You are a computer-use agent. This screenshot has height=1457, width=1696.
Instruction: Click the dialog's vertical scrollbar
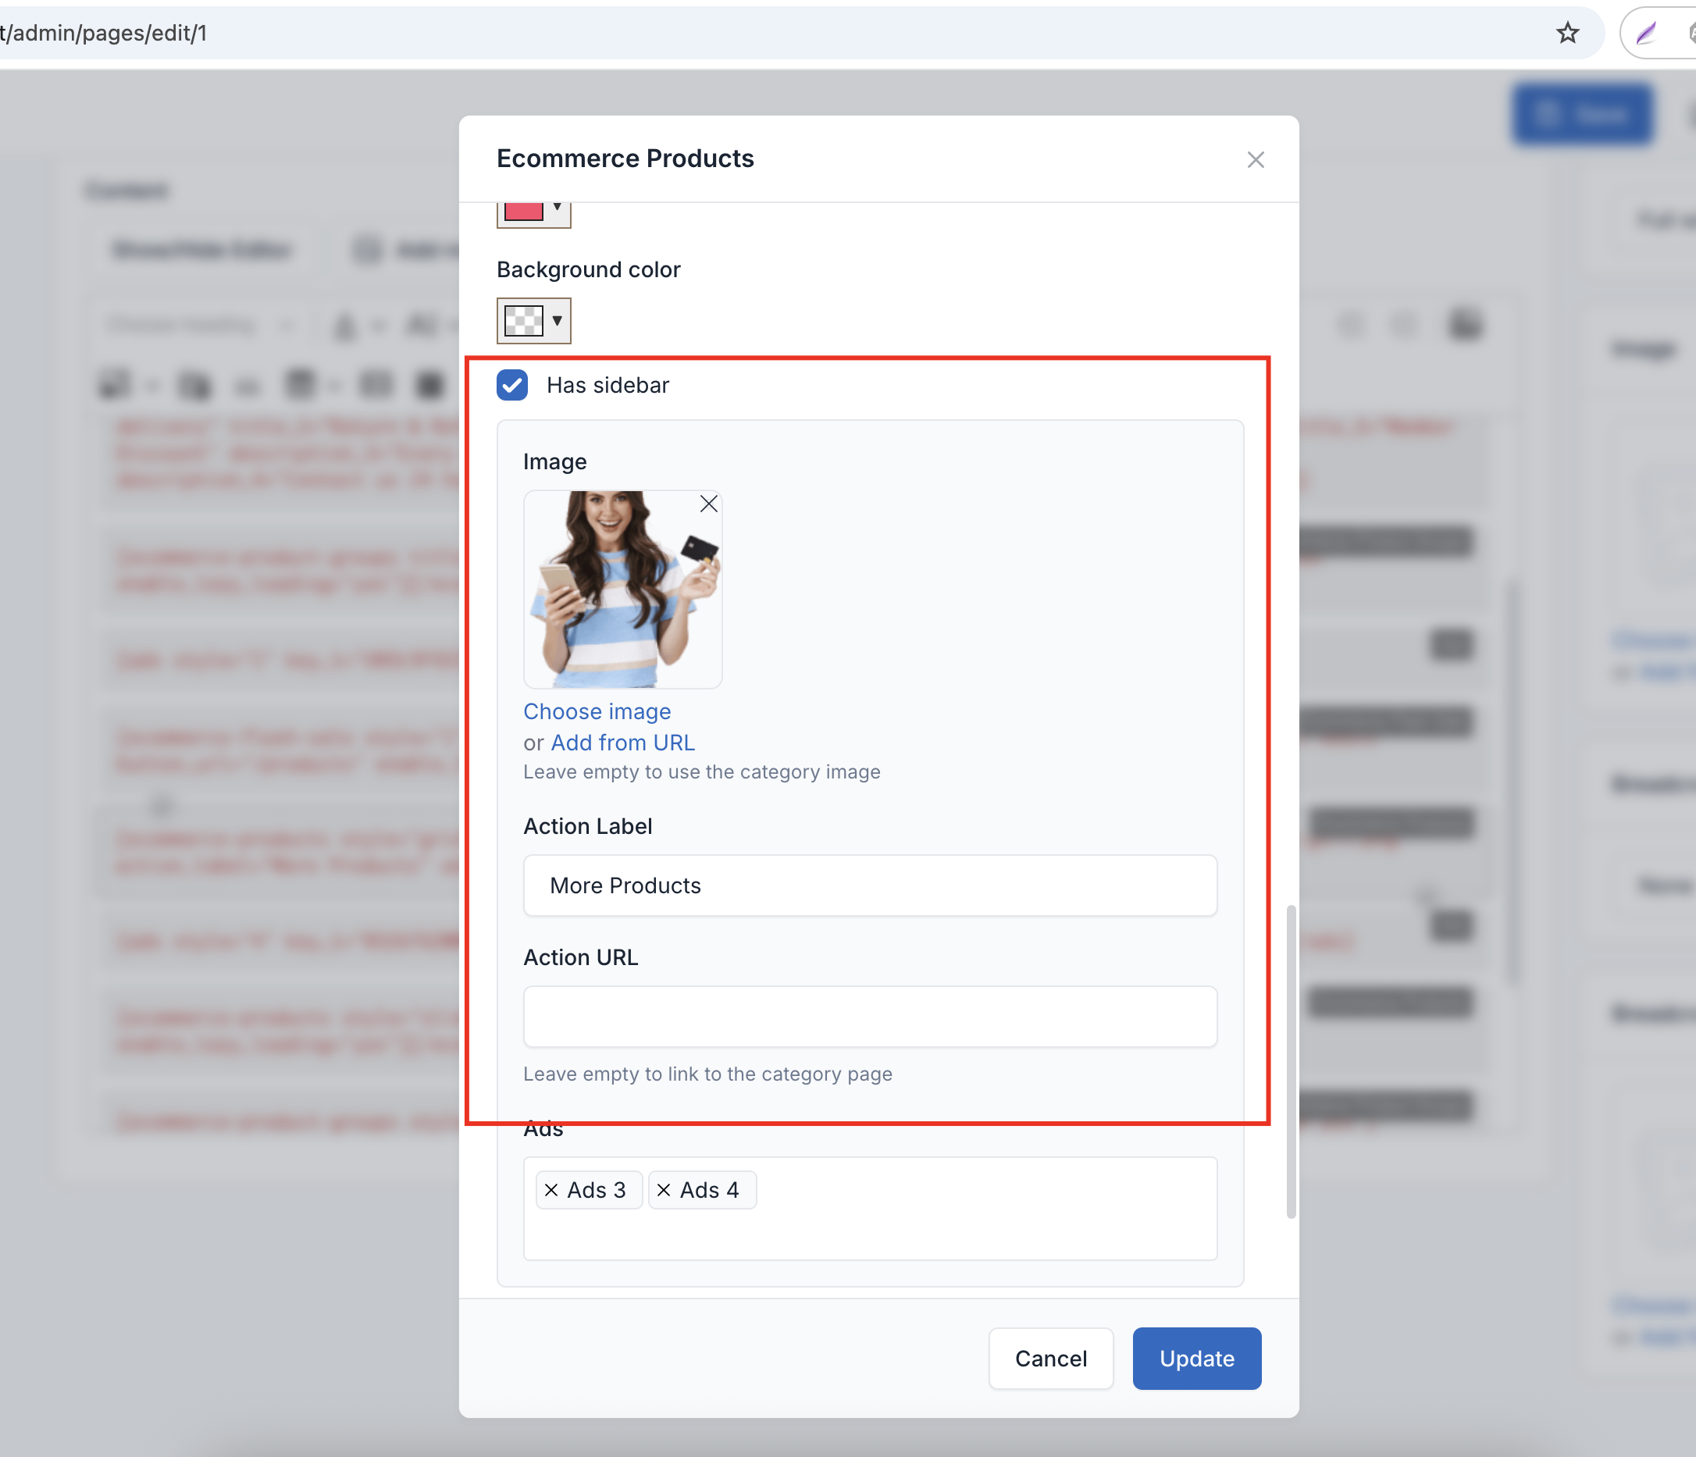pos(1291,1061)
